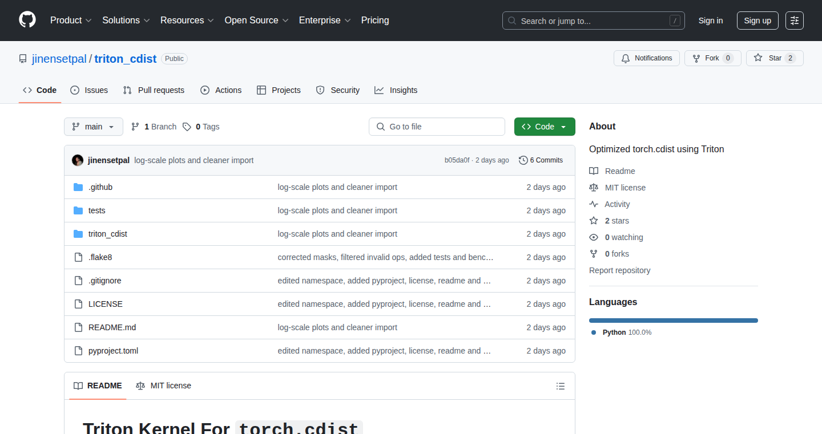This screenshot has height=434, width=822.
Task: Open the header settings icon beside Sign up
Action: [795, 21]
